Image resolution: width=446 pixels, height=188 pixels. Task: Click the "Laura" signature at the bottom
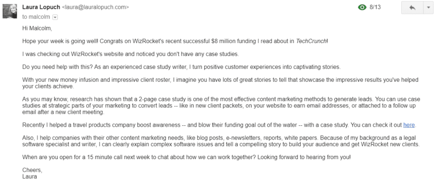[x=30, y=177]
